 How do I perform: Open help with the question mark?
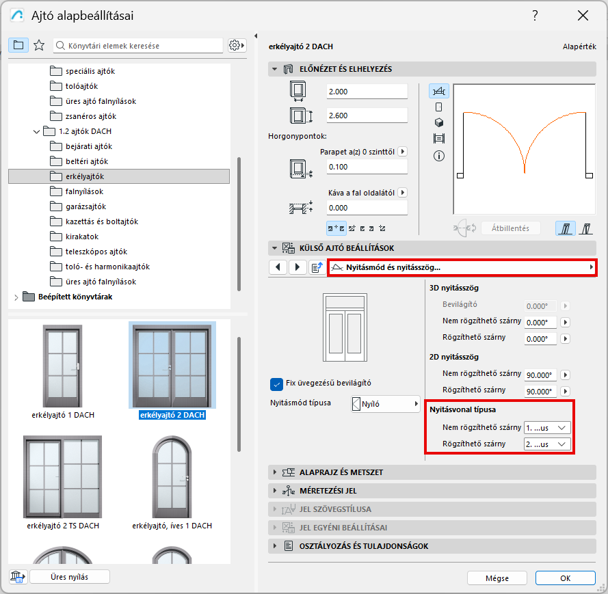click(535, 16)
